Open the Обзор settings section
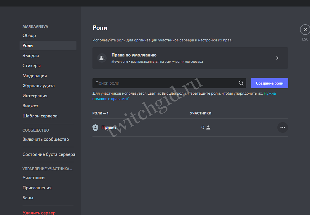The height and width of the screenshot is (215, 310). 29,35
